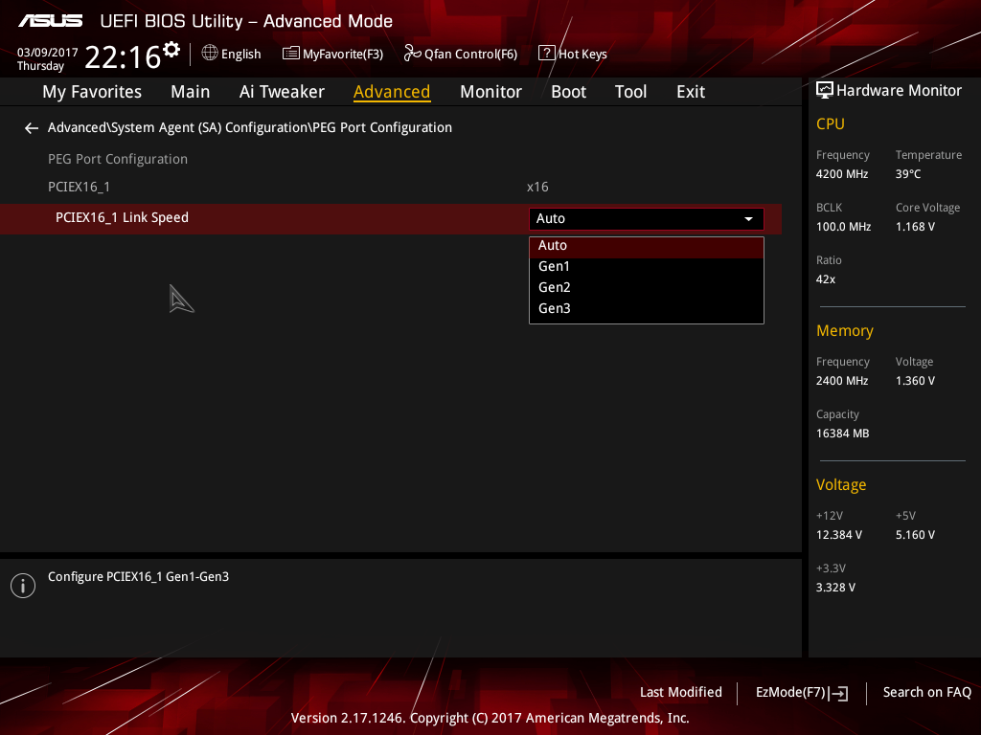Click the CPU temperature value 39°C
Screen dimensions: 981x735
coord(908,174)
